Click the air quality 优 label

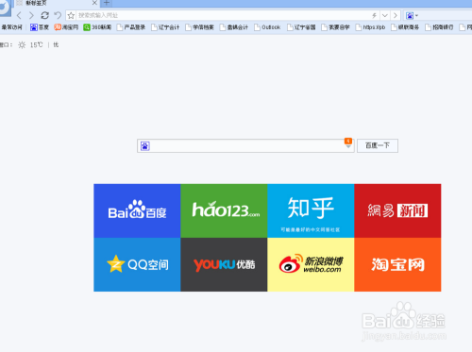click(56, 45)
